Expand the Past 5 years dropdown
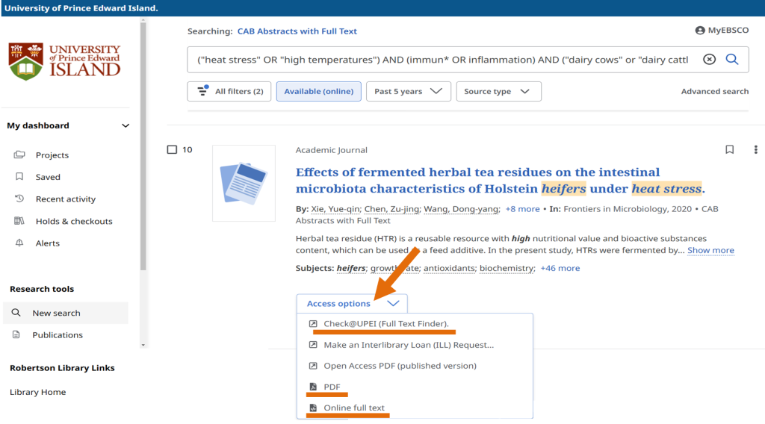765x424 pixels. coord(408,92)
